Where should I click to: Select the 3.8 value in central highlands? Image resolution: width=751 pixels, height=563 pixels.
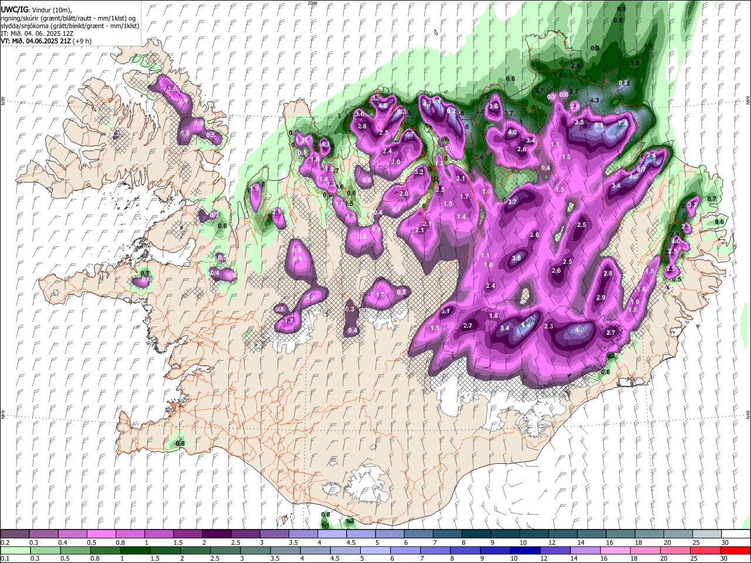coord(516,258)
